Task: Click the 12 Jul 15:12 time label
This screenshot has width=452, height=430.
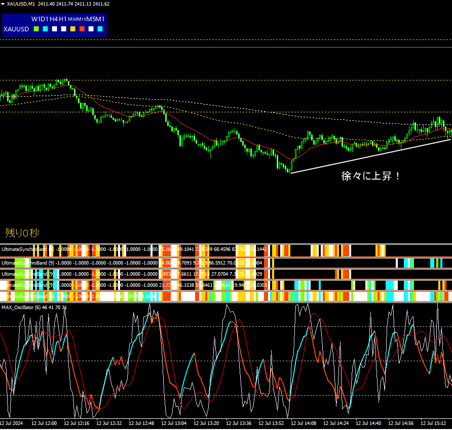Action: tap(433, 423)
